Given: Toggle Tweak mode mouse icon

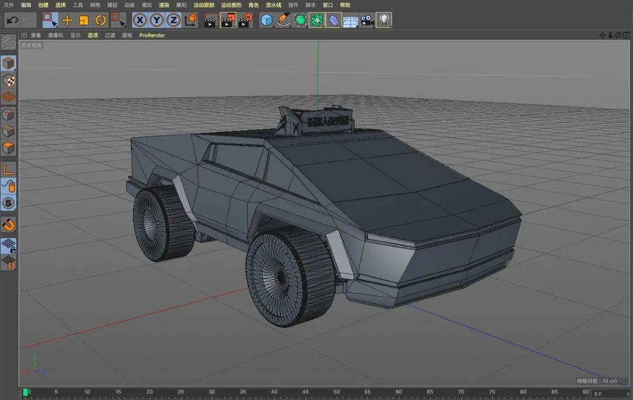Looking at the screenshot, I should coord(8,186).
